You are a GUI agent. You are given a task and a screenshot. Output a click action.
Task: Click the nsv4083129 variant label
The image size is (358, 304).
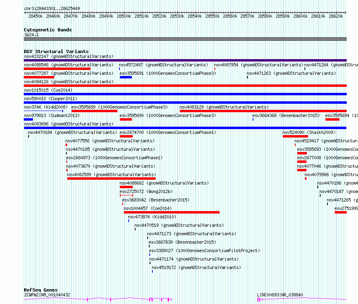coord(224,107)
